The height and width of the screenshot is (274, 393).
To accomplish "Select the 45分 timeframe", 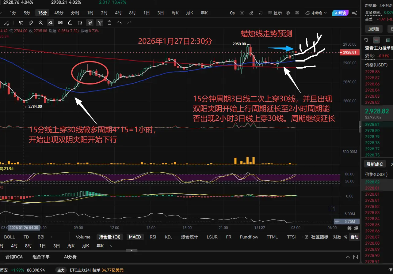I will tap(59, 13).
